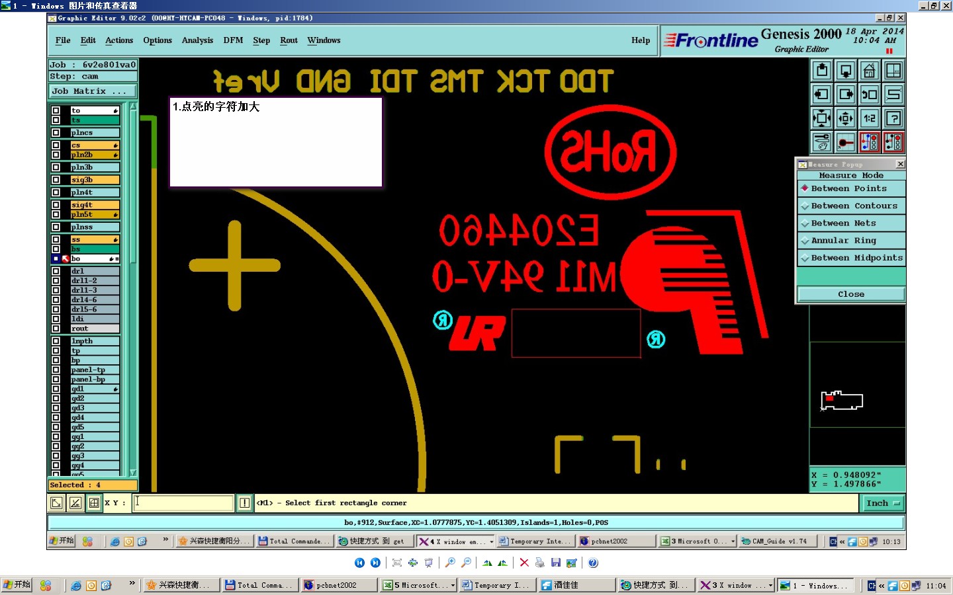This screenshot has height=595, width=953.
Task: Print the image from viewer toolbar
Action: 540,563
